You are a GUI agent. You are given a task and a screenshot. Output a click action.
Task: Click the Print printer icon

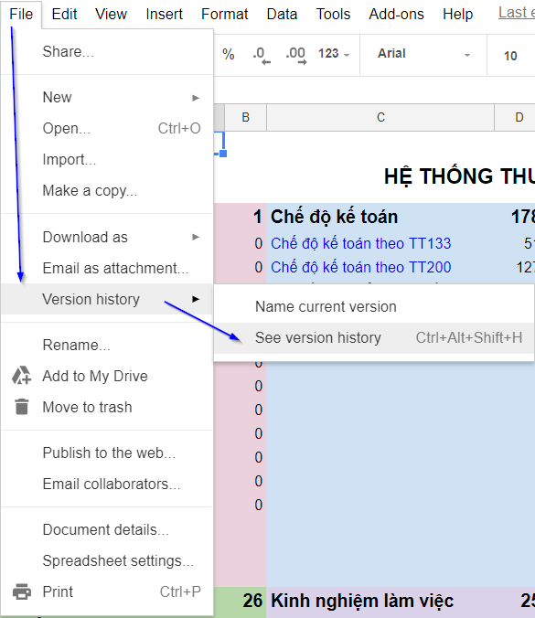coord(22,591)
